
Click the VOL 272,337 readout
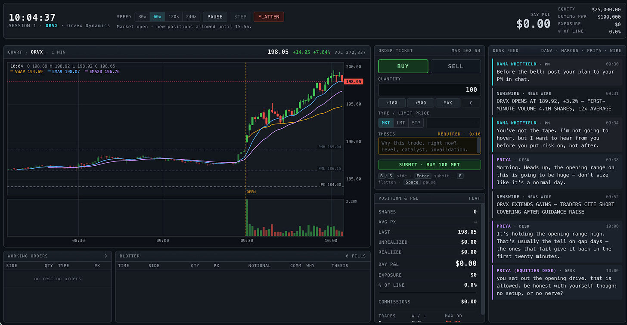point(350,53)
